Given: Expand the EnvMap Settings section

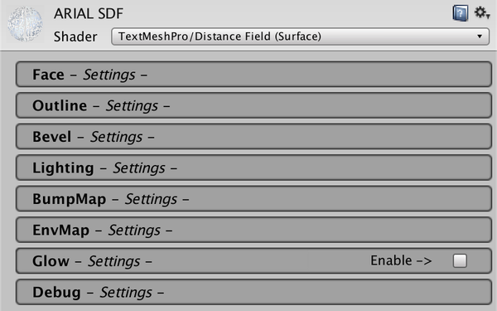Looking at the screenshot, I should pos(253,230).
